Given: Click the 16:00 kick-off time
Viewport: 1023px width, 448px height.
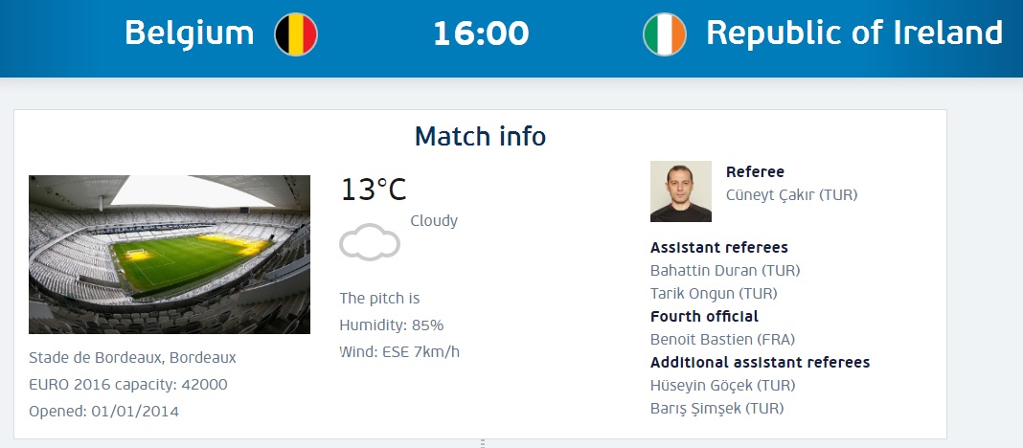Looking at the screenshot, I should (x=481, y=34).
